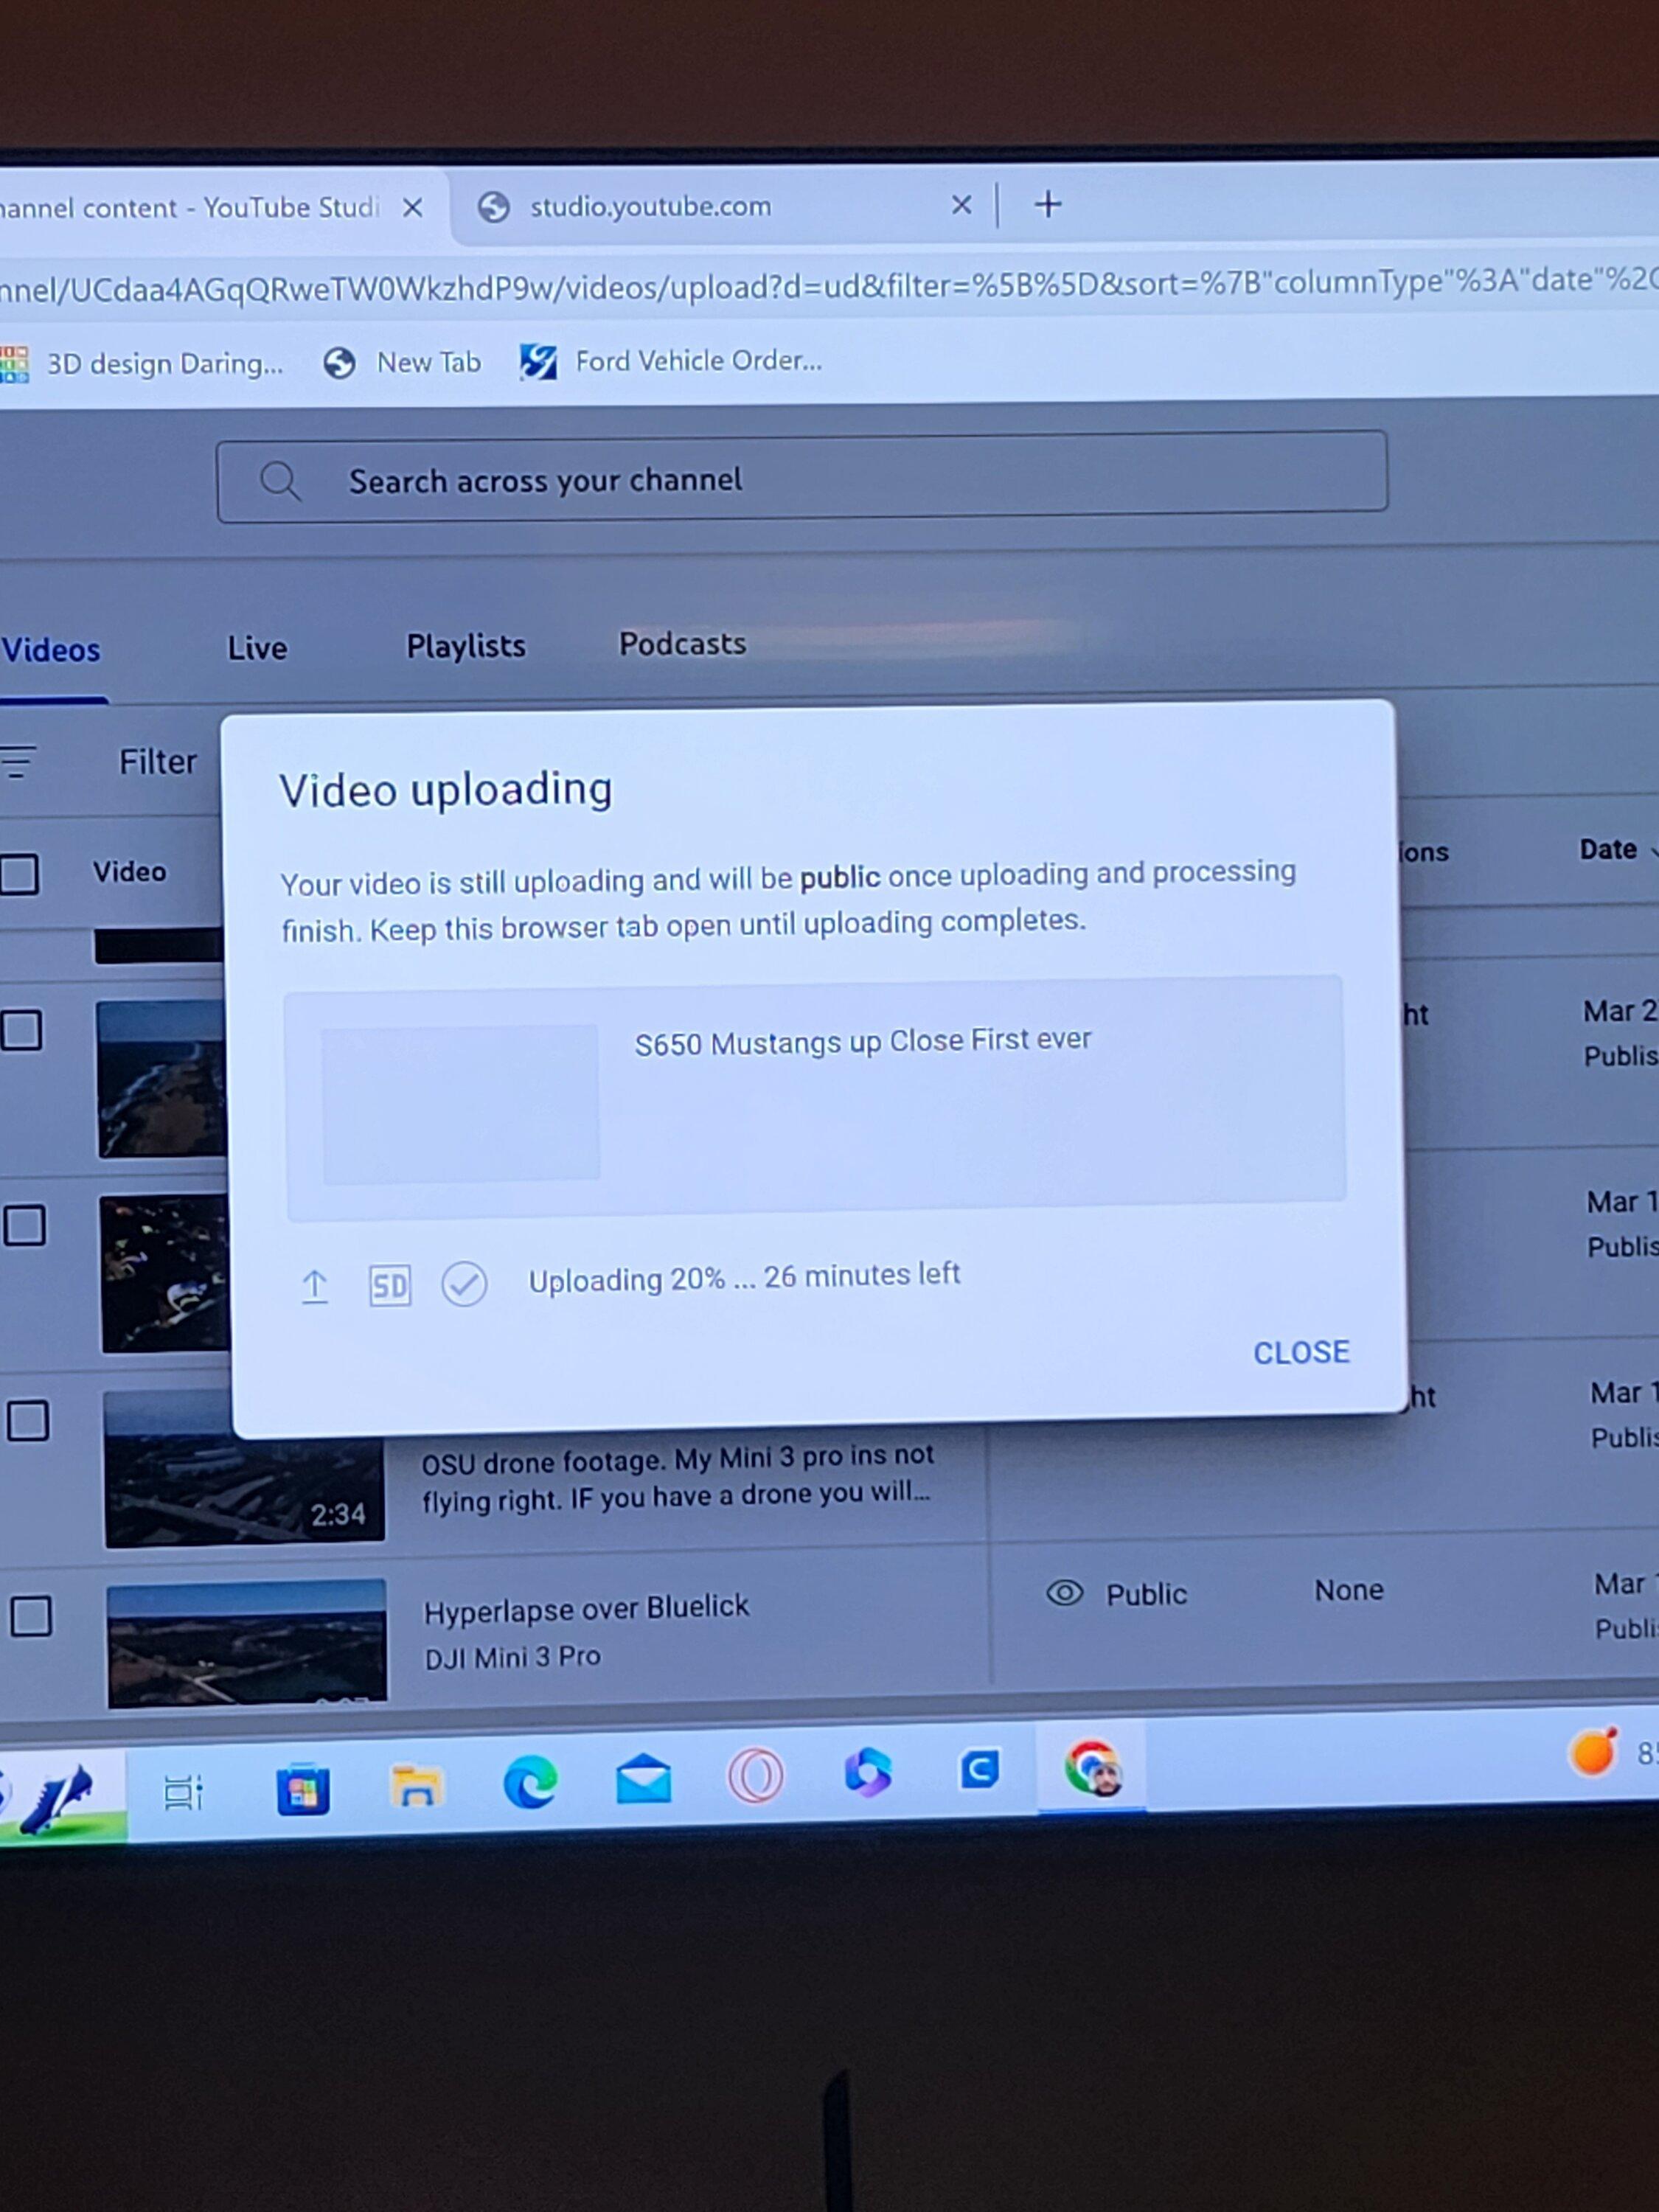
Task: Open Public visibility dropdown for Hyperlapse row
Action: [1146, 1594]
